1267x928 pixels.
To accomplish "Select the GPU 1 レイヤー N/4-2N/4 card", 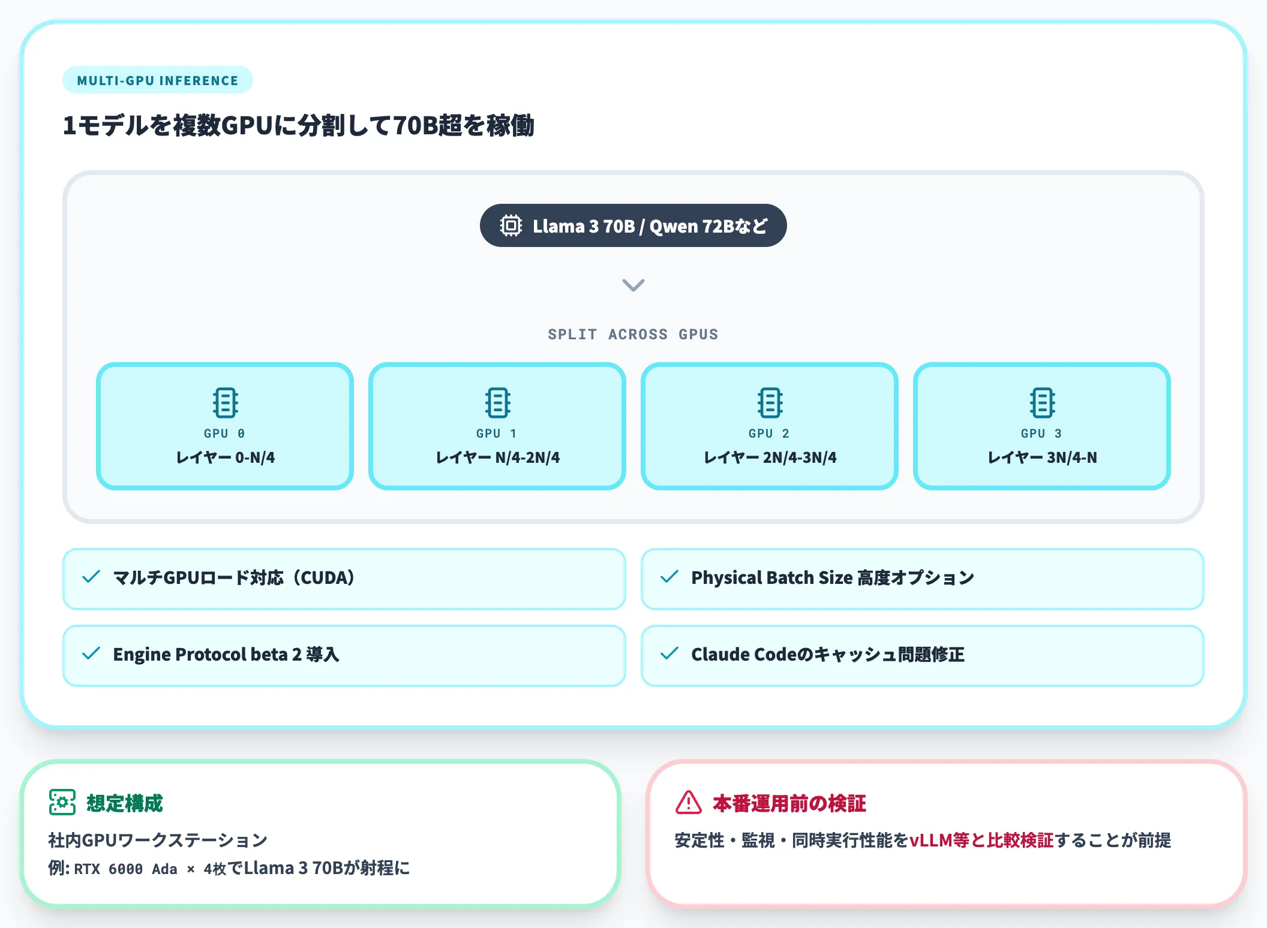I will click(x=497, y=426).
